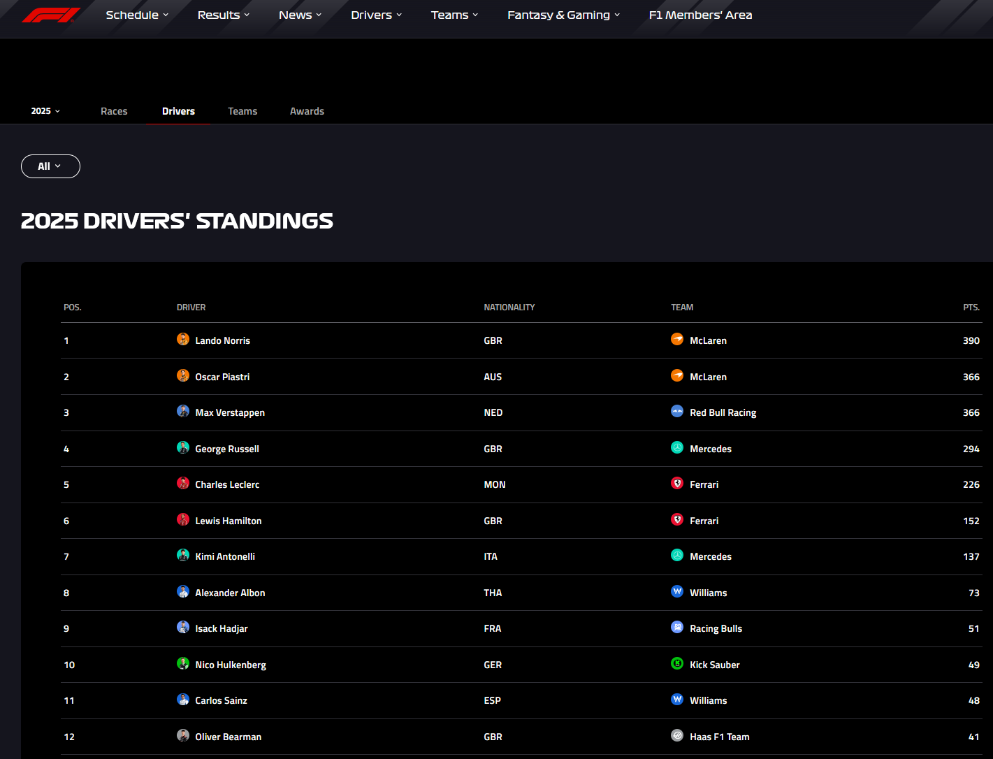The image size is (993, 759).
Task: Click Ferrari logo in Charles Leclerc row
Action: pos(677,484)
